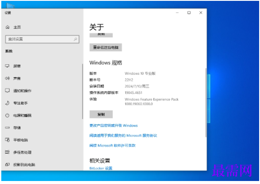Go to 屏幕 settings page
The height and width of the screenshot is (184, 260).
coord(17,66)
